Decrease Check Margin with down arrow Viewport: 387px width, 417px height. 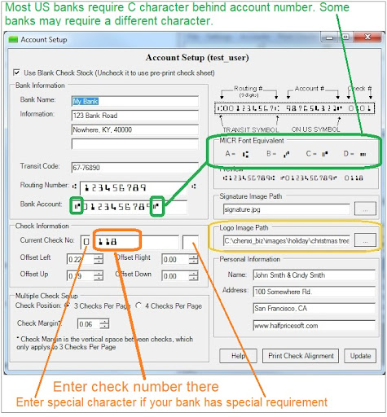point(104,327)
